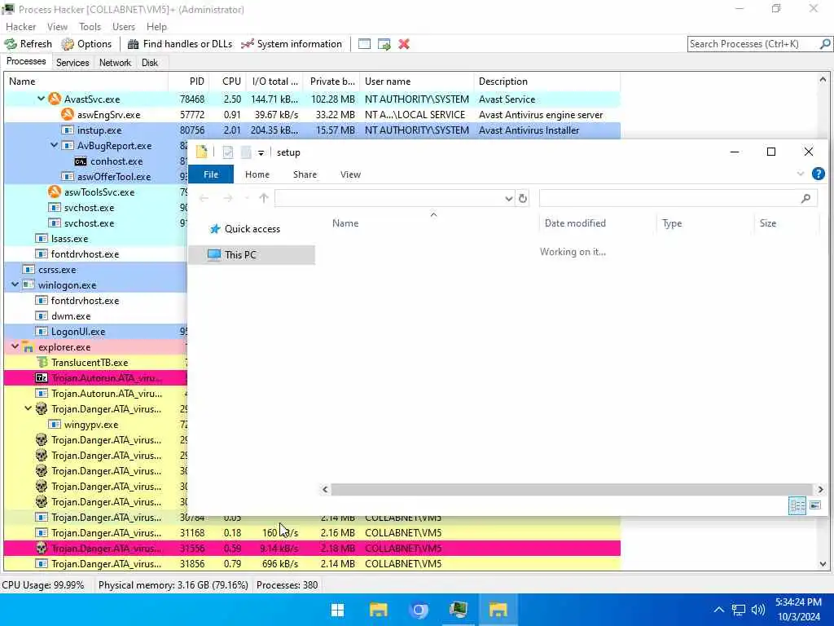Switch to the Services tab

(x=72, y=63)
